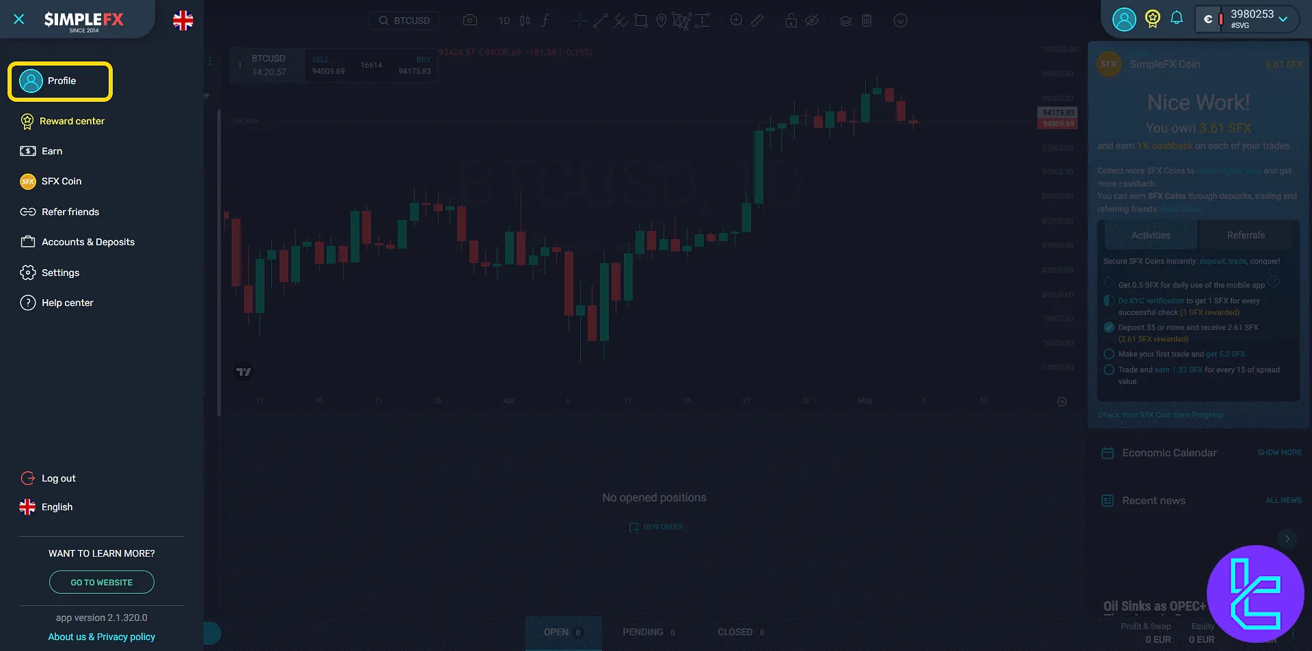Open the Earn section in the side menu
Screen dimensions: 1312x651
[41, 151]
